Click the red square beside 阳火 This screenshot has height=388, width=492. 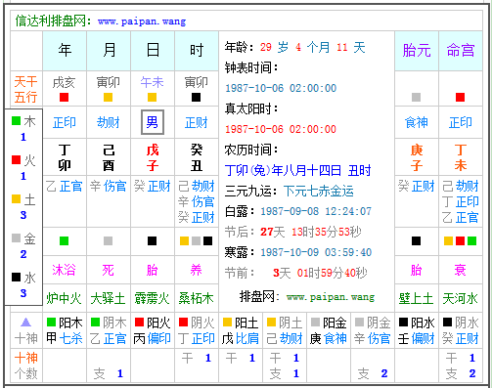point(139,323)
